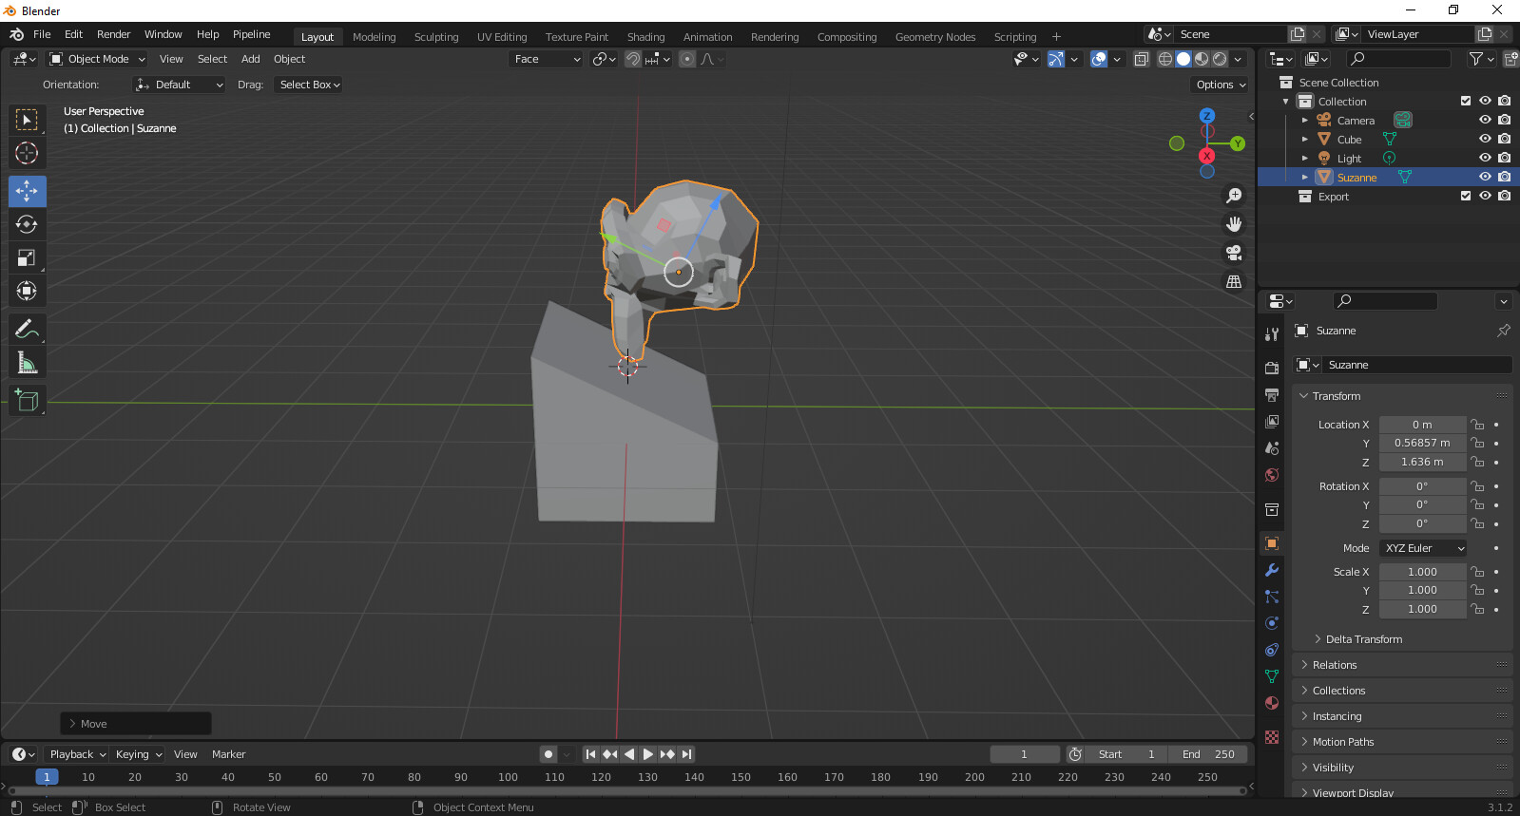Uncheck the Collection exclude checkbox
The height and width of the screenshot is (816, 1520).
coord(1466,101)
